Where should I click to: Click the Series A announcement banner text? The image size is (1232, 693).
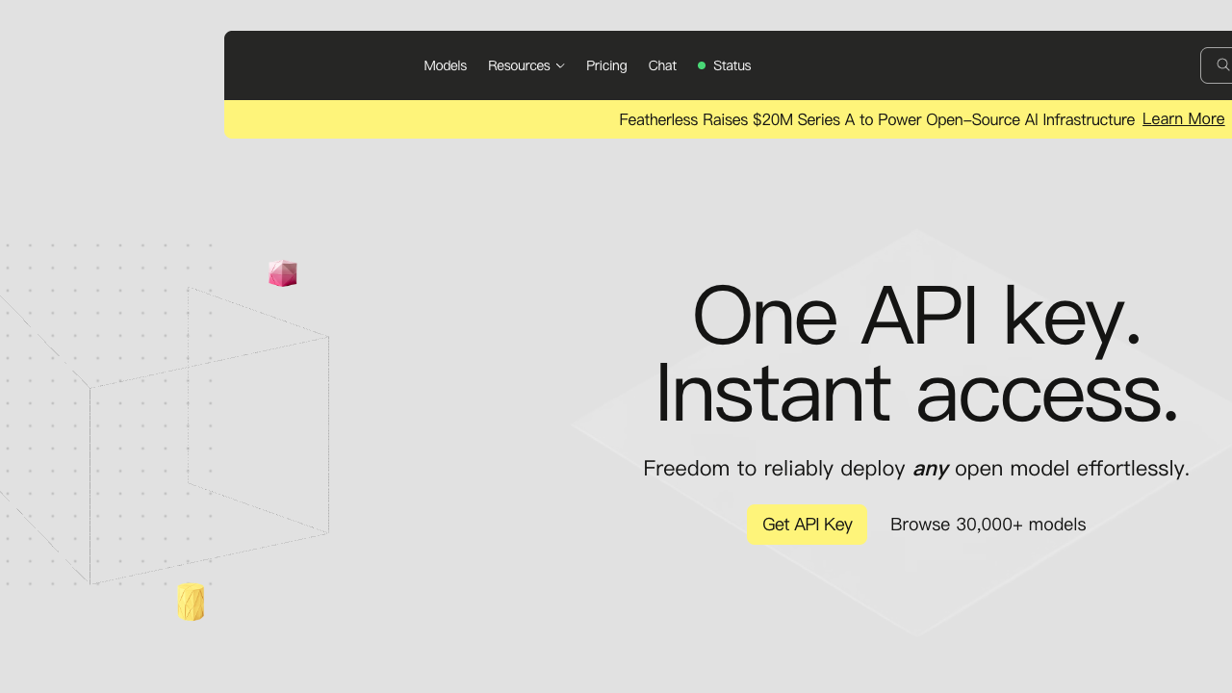(877, 119)
